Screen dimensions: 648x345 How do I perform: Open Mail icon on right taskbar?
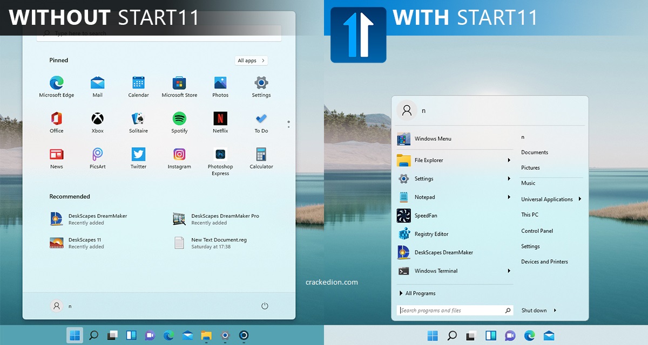click(549, 336)
